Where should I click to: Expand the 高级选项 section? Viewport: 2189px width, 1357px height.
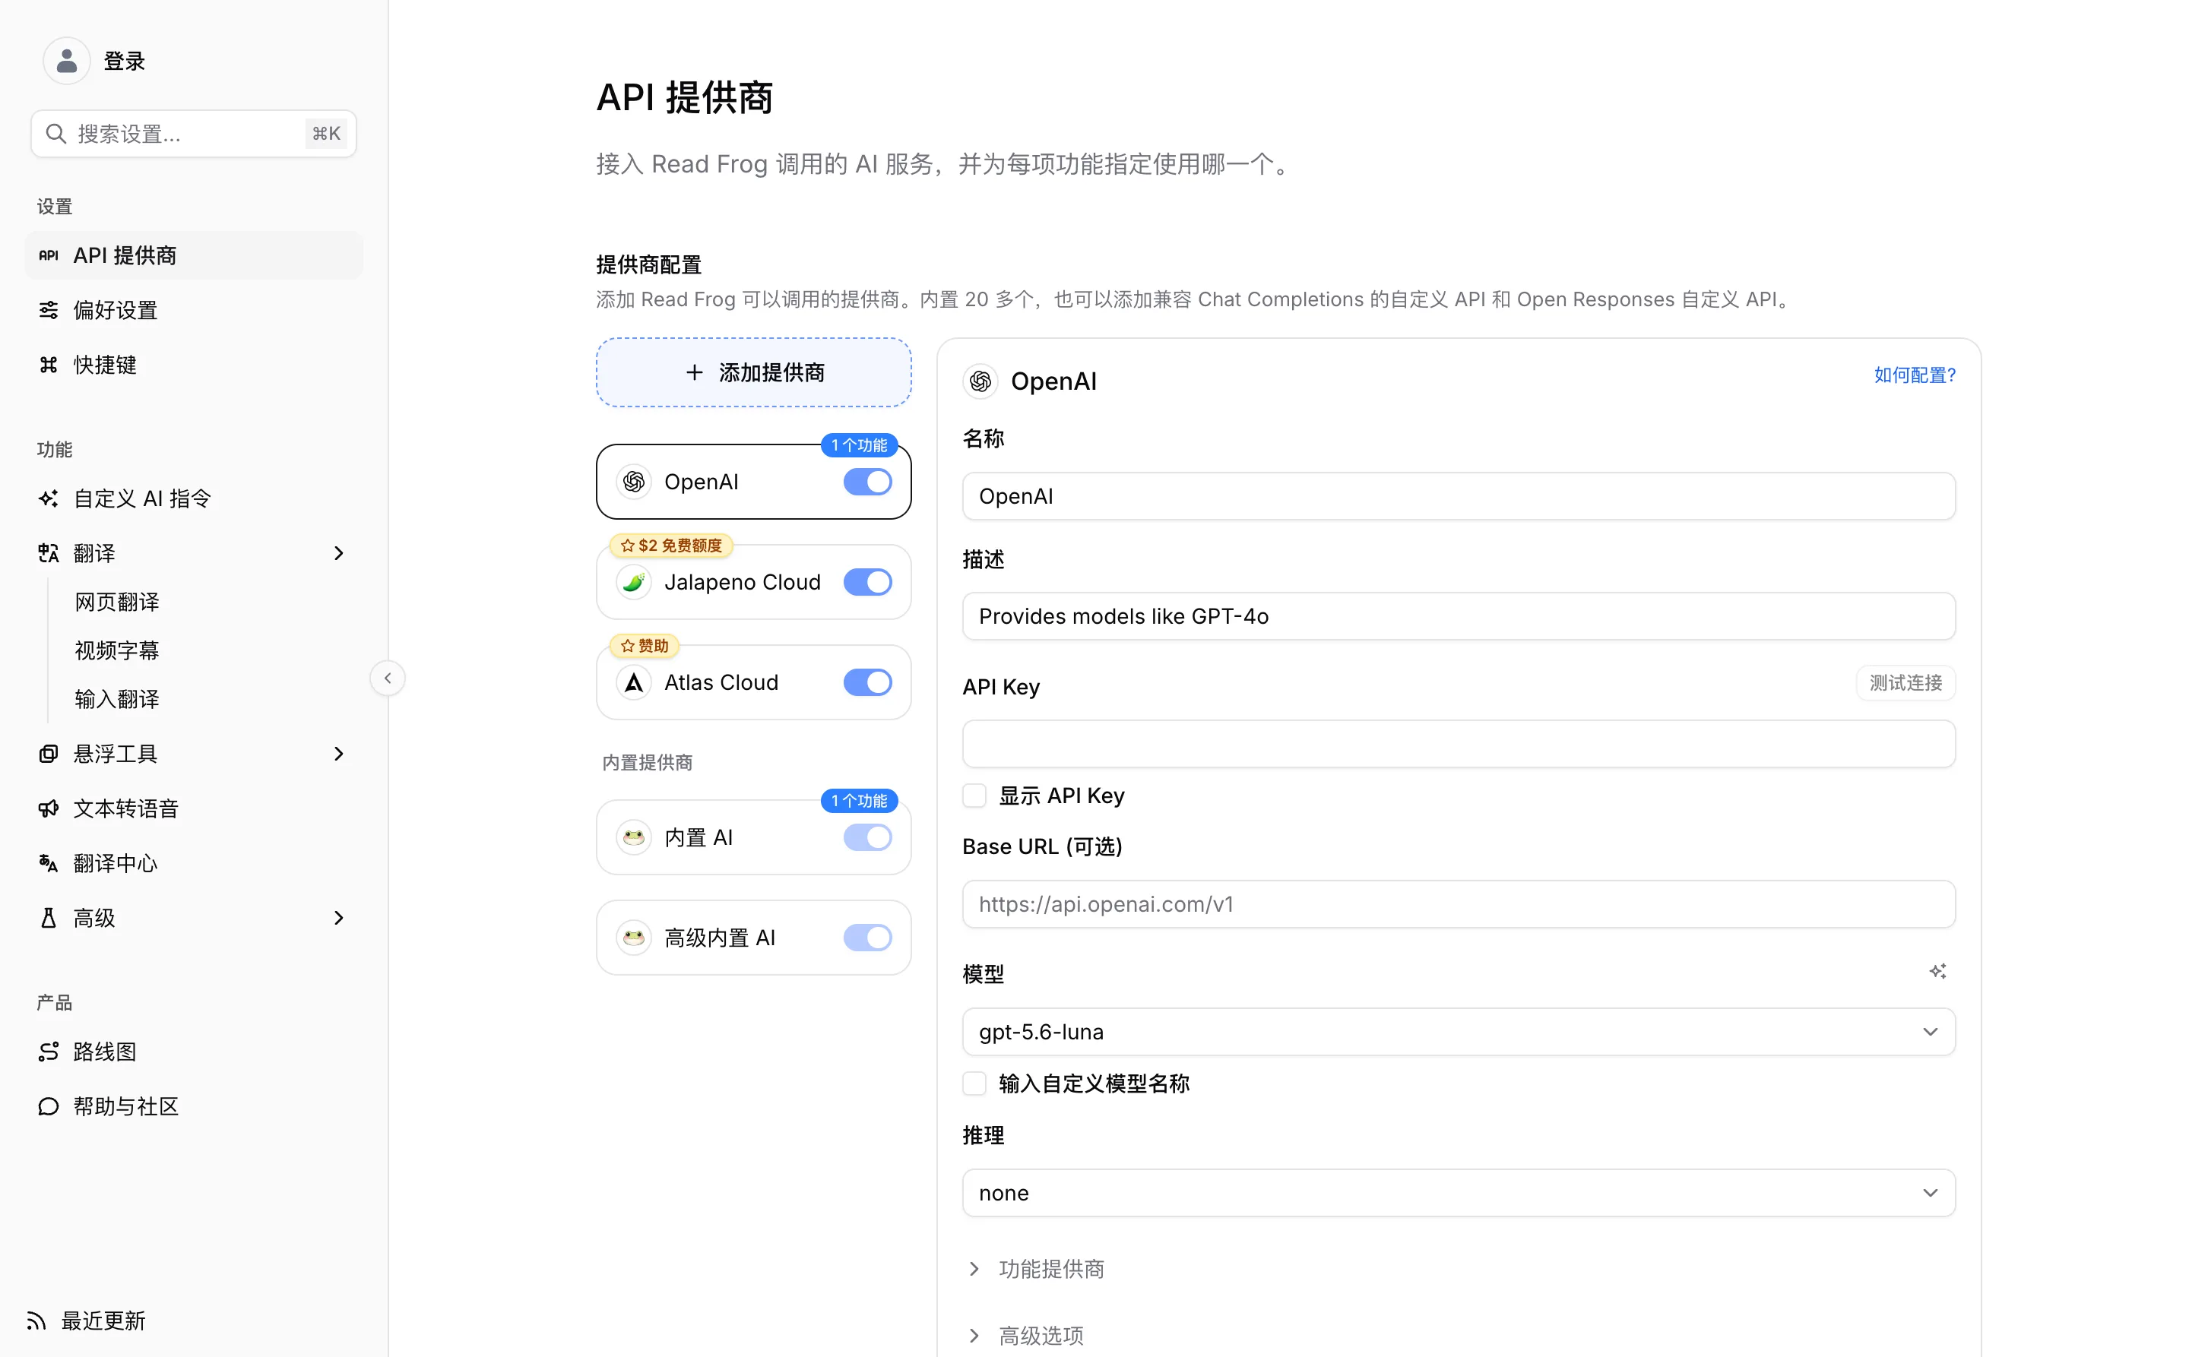(x=1027, y=1336)
